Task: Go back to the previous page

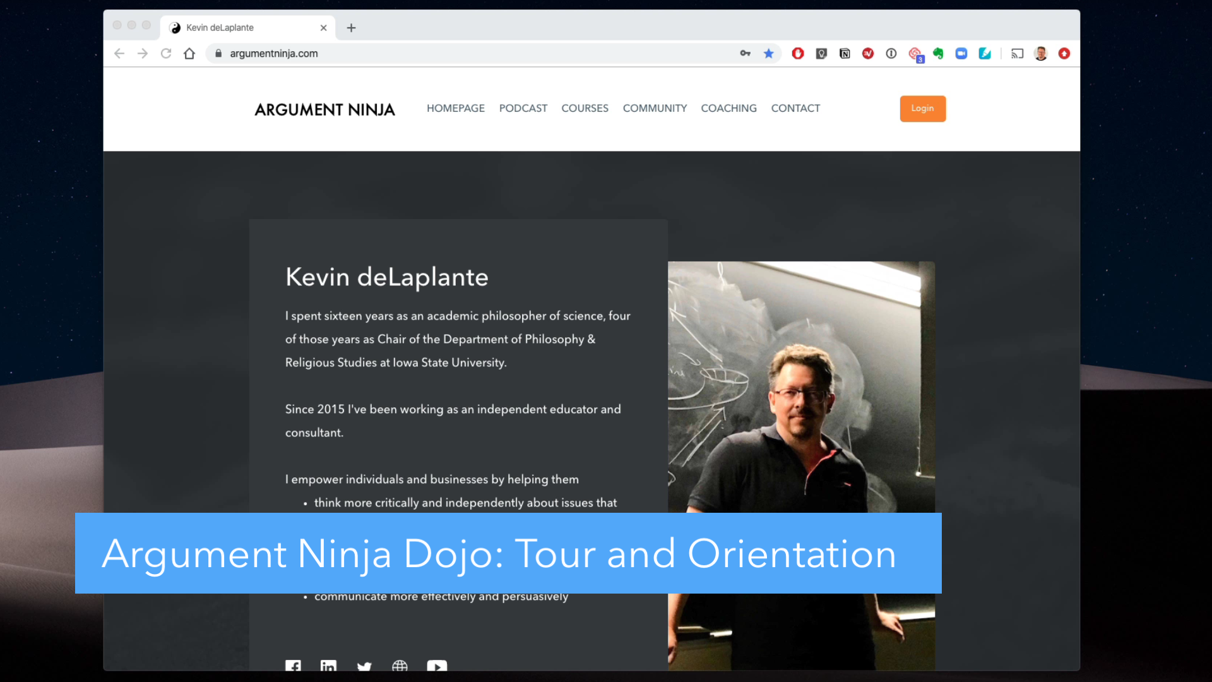Action: 119,54
